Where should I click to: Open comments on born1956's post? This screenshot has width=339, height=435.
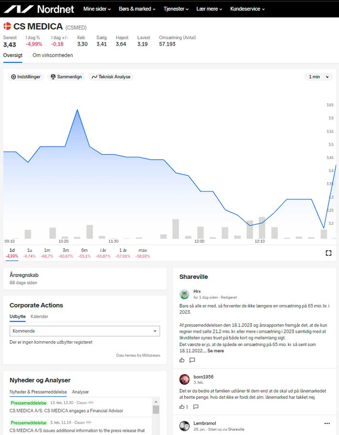tap(196, 407)
